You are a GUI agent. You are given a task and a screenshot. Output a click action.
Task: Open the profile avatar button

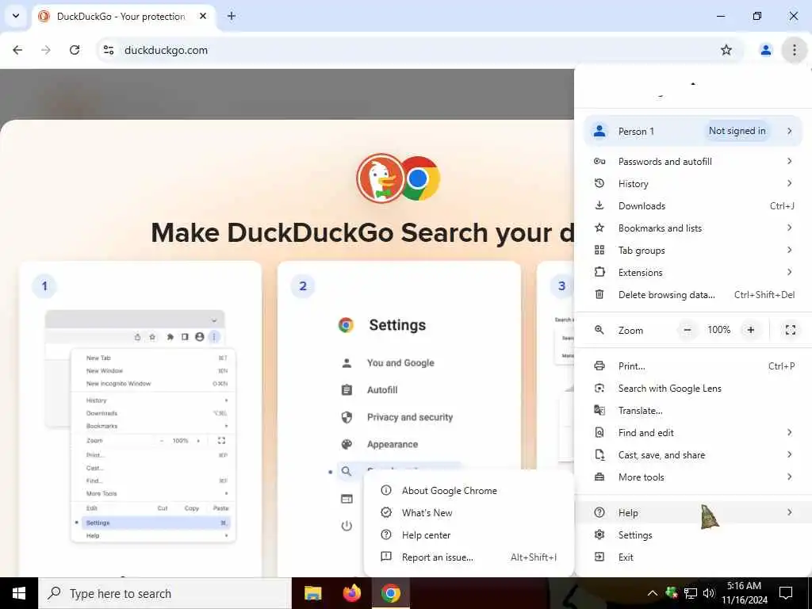point(765,50)
